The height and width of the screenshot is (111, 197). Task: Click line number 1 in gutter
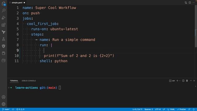18,8
